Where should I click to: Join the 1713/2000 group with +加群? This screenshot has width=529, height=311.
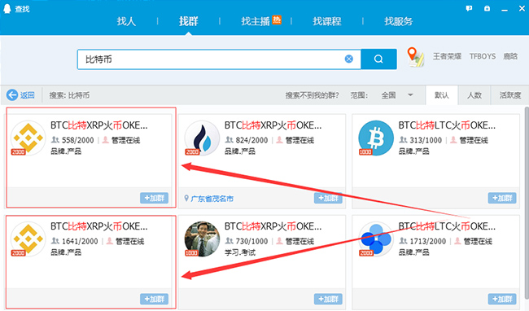[x=502, y=299]
